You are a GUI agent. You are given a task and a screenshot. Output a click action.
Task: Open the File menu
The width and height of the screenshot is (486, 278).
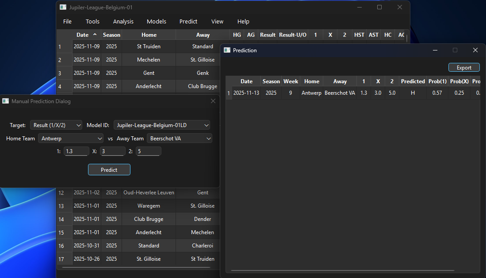click(x=67, y=21)
